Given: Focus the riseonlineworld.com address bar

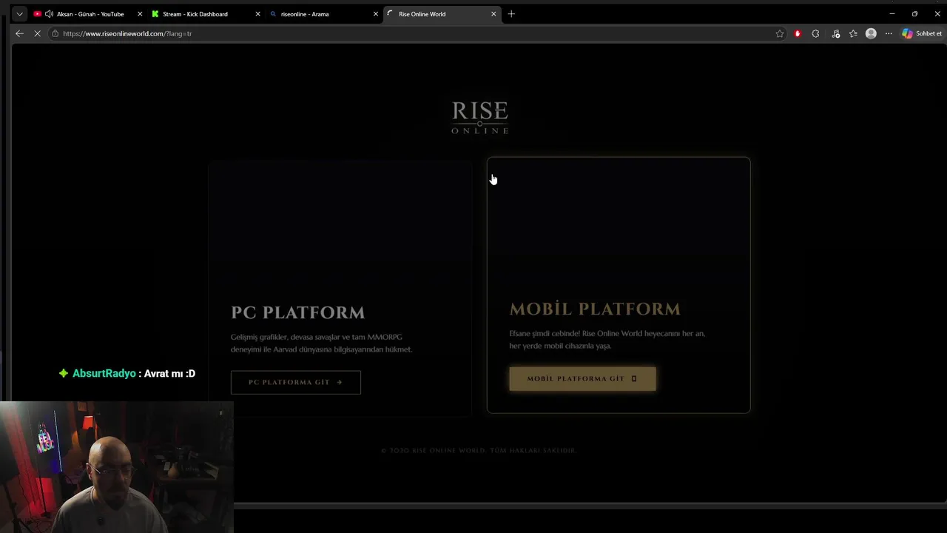Looking at the screenshot, I should (414, 33).
